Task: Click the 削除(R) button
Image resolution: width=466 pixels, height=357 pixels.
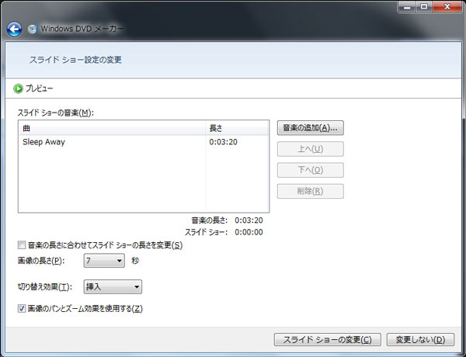Action: tap(310, 191)
